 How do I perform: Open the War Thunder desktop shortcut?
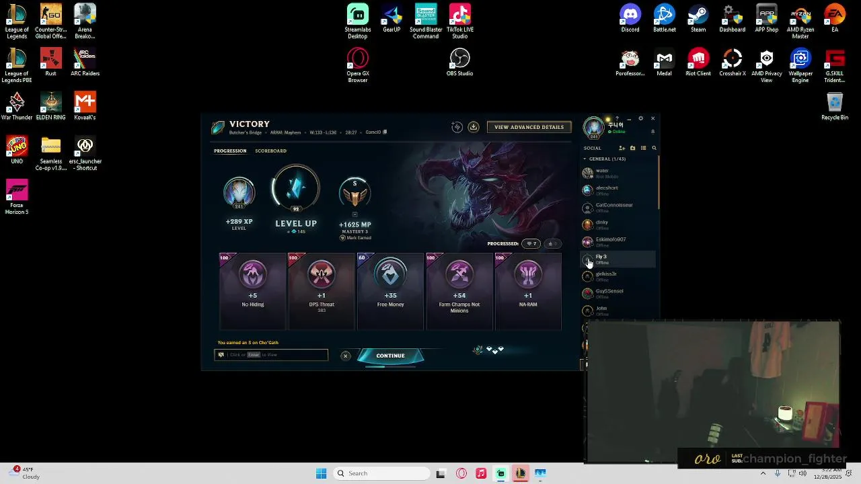(x=17, y=106)
